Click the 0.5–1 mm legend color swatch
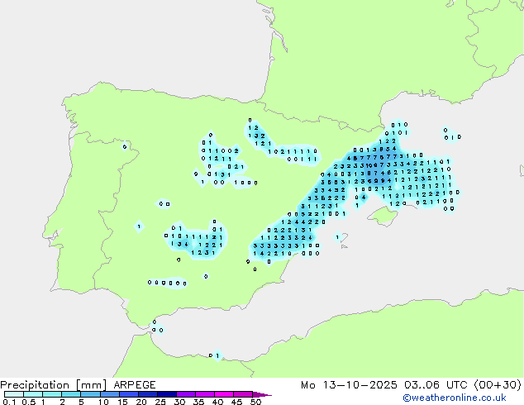This screenshot has width=524, height=405. pos(33,394)
